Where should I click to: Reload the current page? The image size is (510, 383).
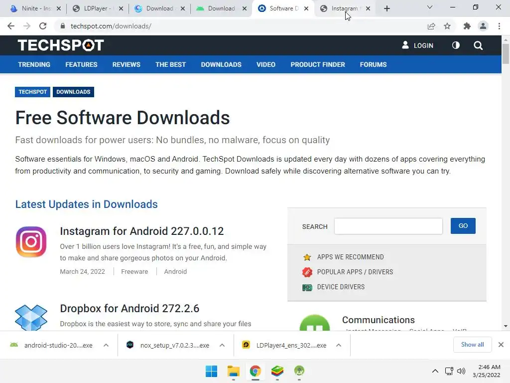[x=43, y=26]
